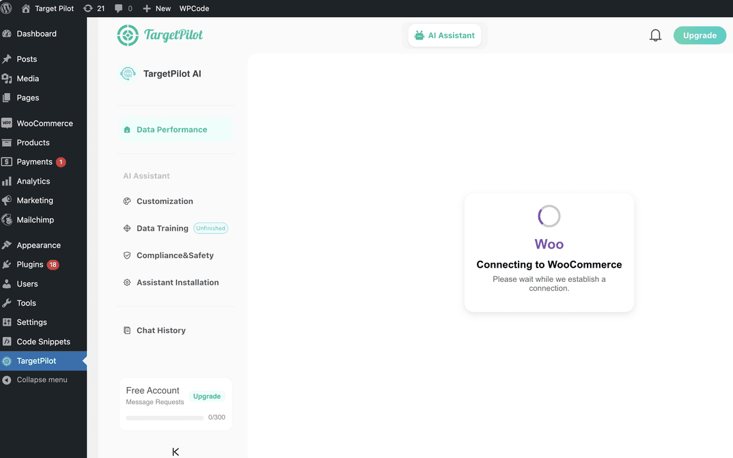Click the TargetPilot logo
The width and height of the screenshot is (733, 458).
(160, 35)
